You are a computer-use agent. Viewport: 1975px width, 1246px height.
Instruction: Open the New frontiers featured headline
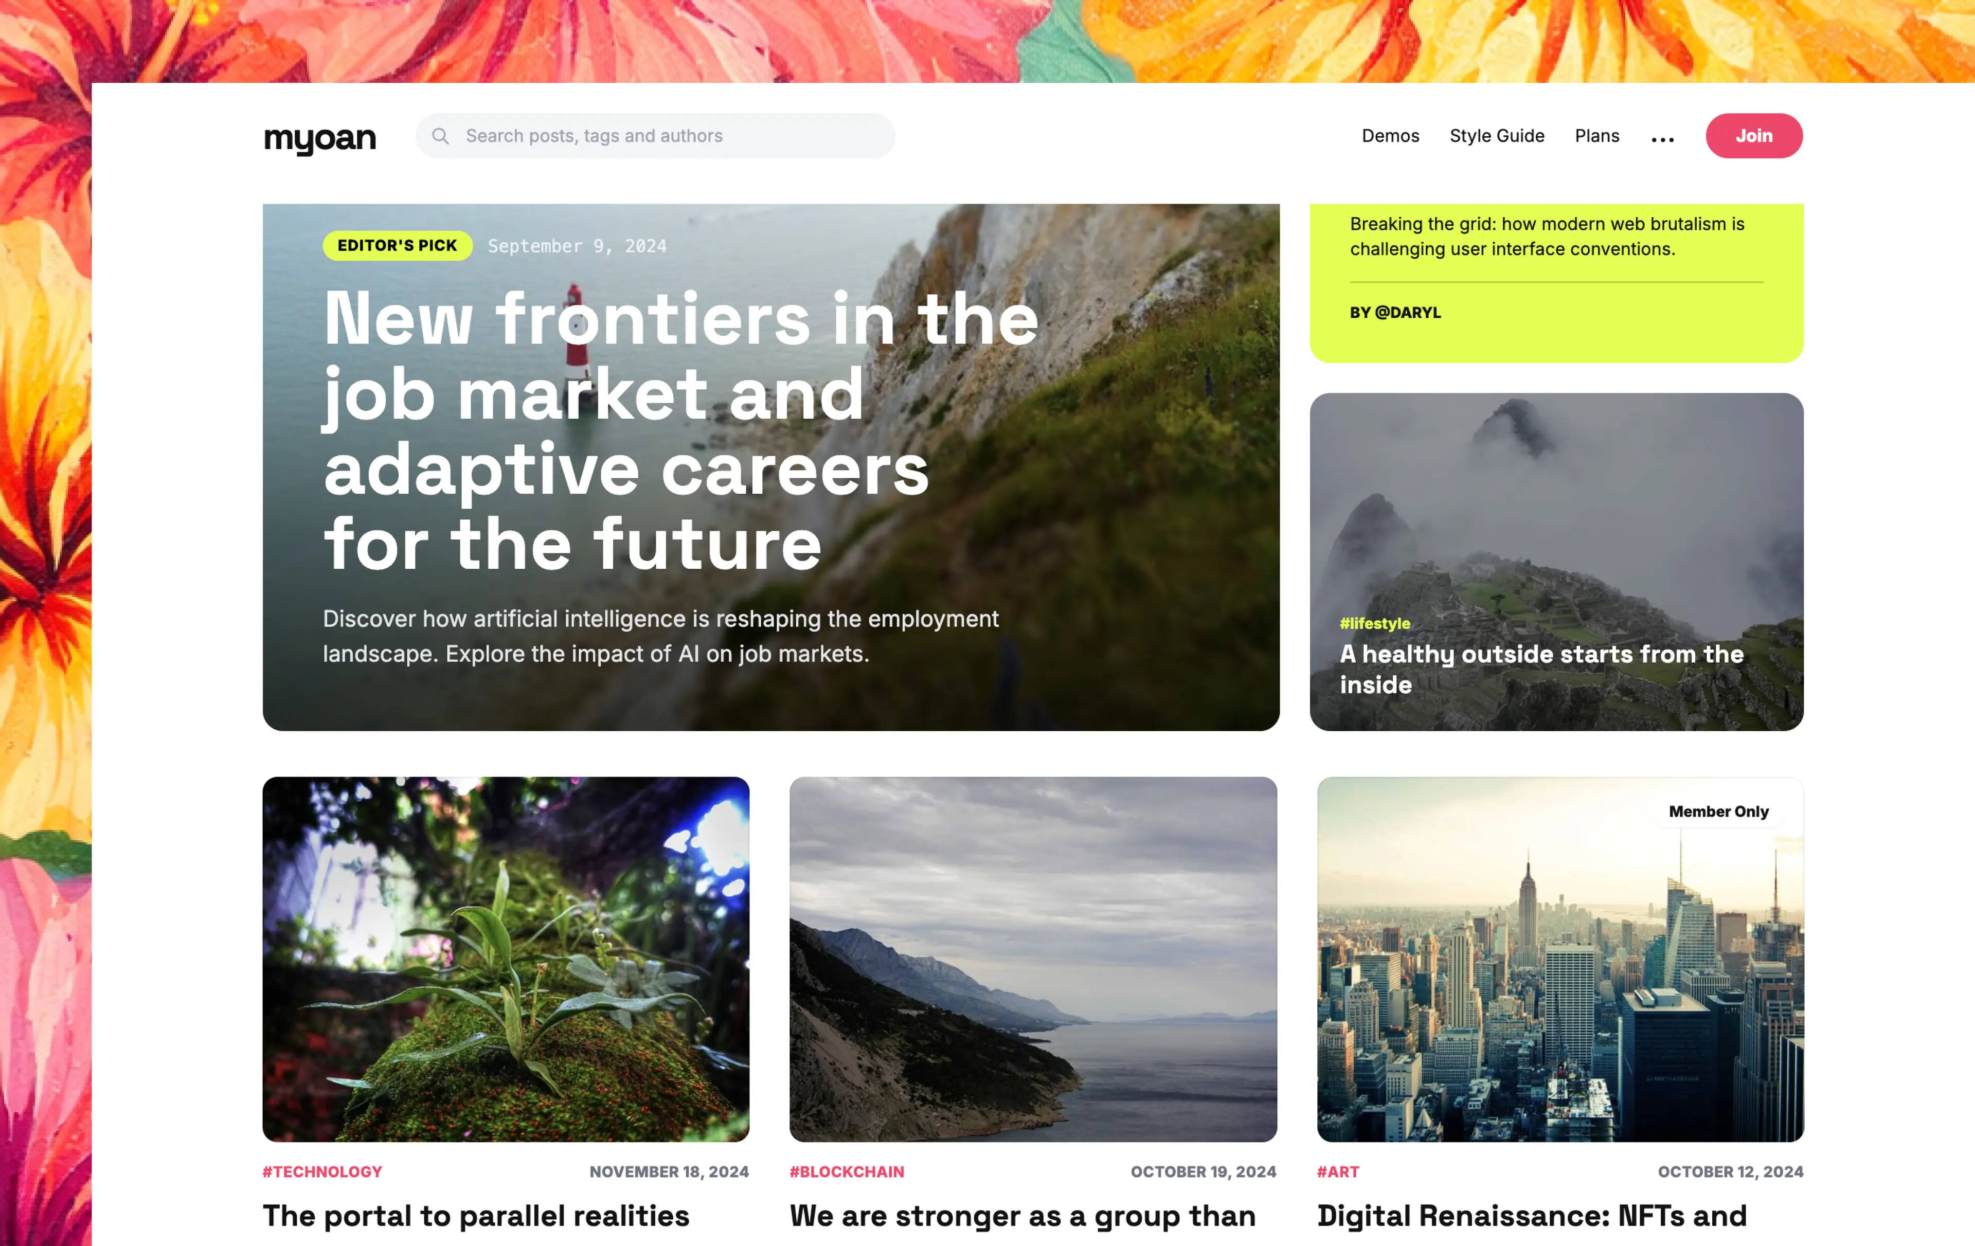point(681,431)
